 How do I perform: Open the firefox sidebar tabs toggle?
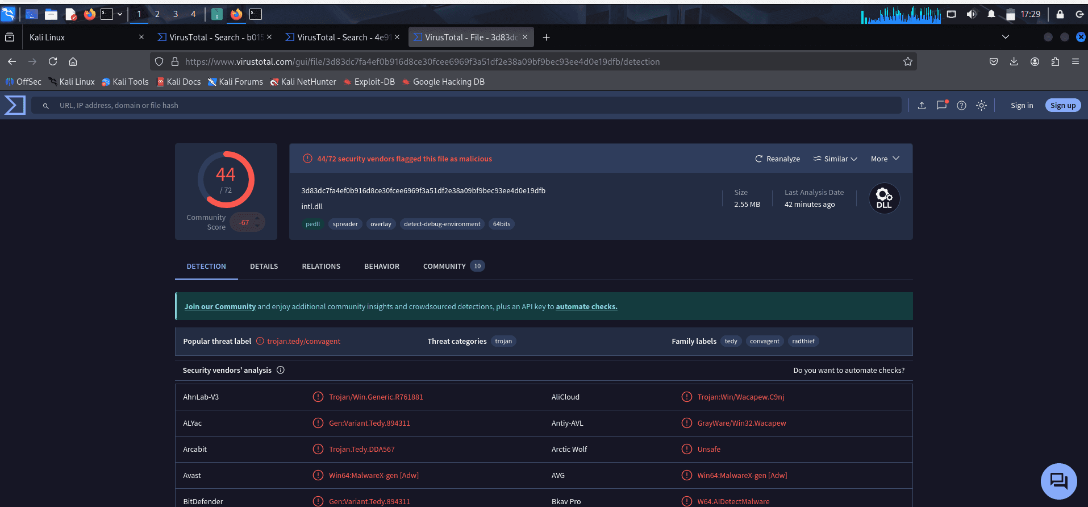pyautogui.click(x=10, y=37)
